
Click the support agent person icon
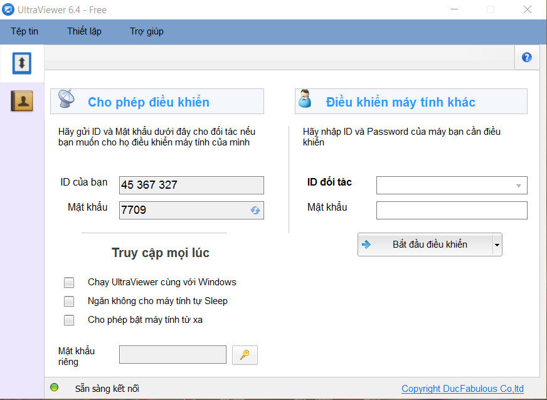(x=305, y=98)
